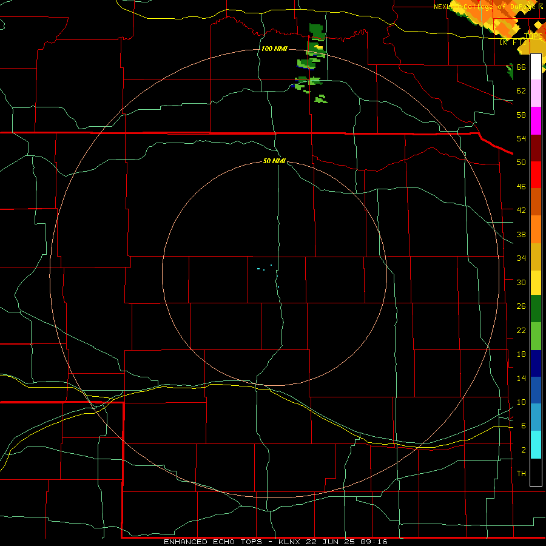Click the '42' legend value
The width and height of the screenshot is (546, 546).
click(521, 211)
